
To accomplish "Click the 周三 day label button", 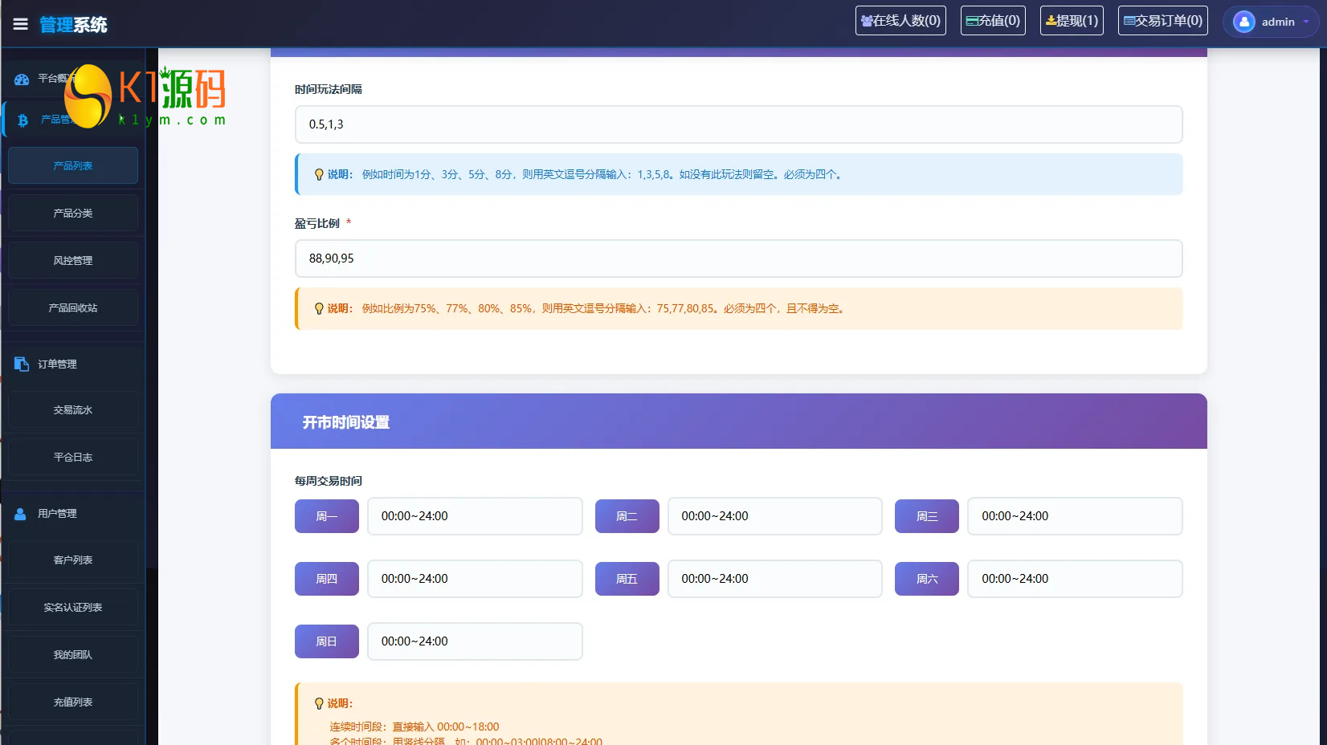I will click(927, 516).
